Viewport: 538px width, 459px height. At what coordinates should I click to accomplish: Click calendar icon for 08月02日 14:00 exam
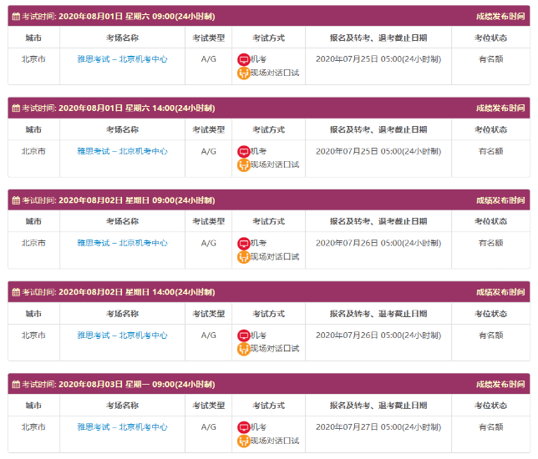[x=16, y=292]
